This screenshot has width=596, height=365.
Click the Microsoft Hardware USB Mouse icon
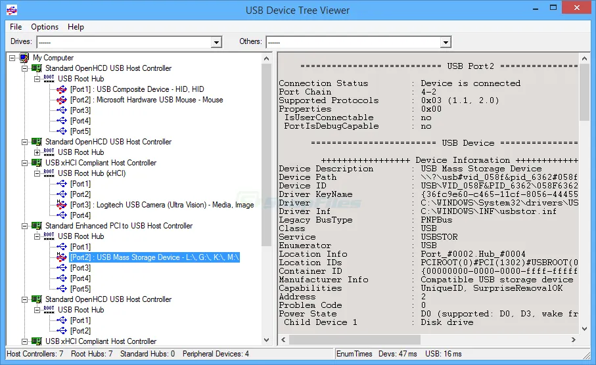click(x=62, y=100)
